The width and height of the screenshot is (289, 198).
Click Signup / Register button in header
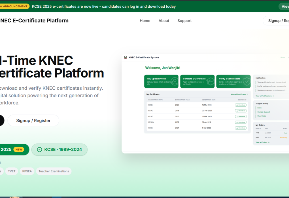[x=276, y=21]
